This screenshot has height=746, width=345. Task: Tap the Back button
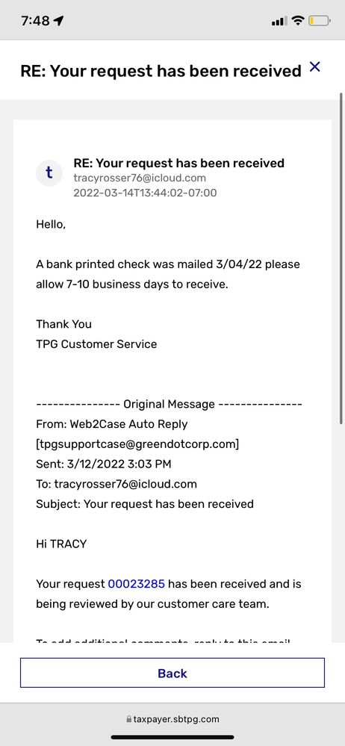tap(172, 673)
